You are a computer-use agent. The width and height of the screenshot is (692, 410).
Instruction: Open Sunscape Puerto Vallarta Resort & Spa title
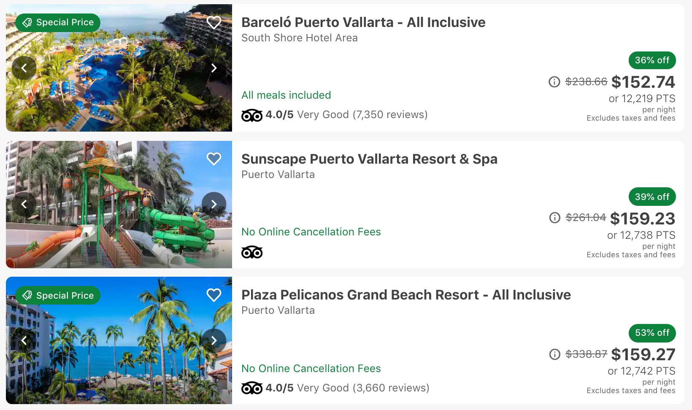click(x=369, y=159)
